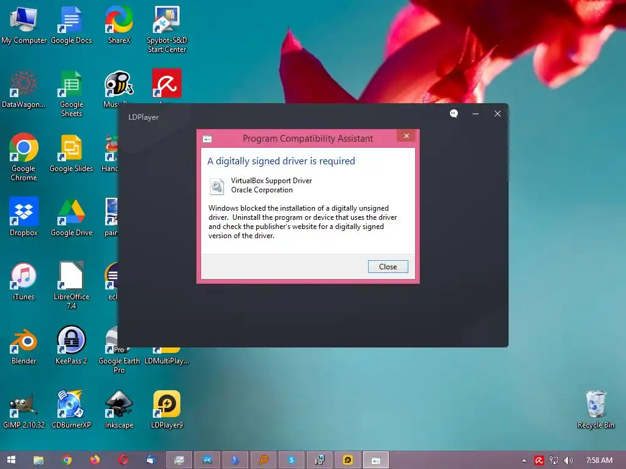Switch to the orange magnifier taskbar item
The height and width of the screenshot is (469, 626).
click(263, 460)
